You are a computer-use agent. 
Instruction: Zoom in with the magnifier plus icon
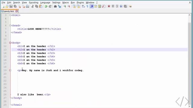[x=65, y=6]
